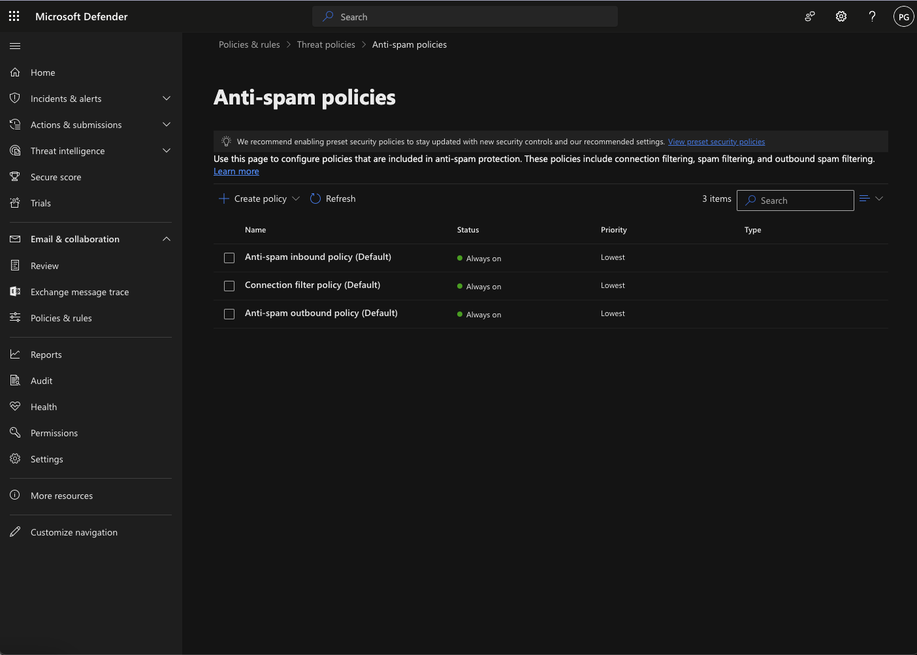This screenshot has height=655, width=917.
Task: Click the Exchange message trace icon
Action: [x=15, y=292]
